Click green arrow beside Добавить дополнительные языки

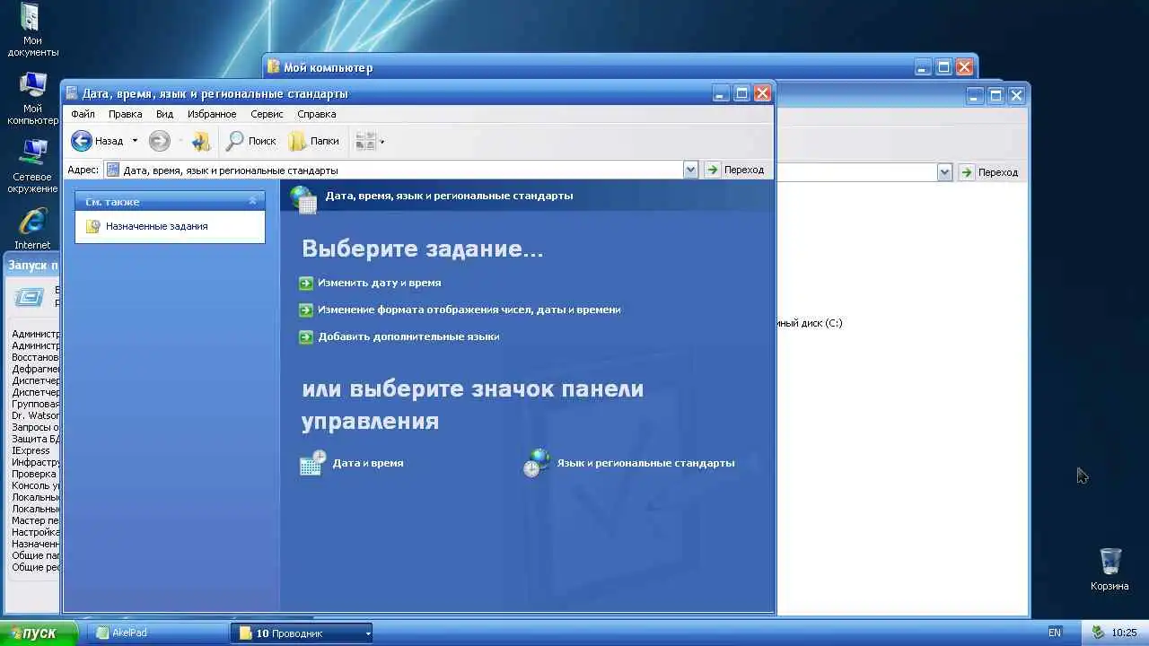(x=306, y=336)
